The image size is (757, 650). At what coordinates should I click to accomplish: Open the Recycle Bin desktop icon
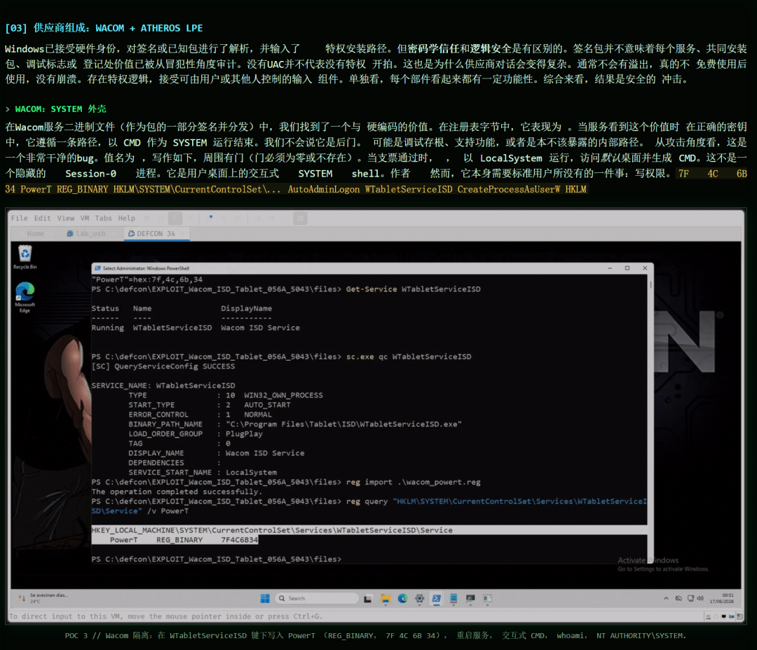pyautogui.click(x=25, y=257)
